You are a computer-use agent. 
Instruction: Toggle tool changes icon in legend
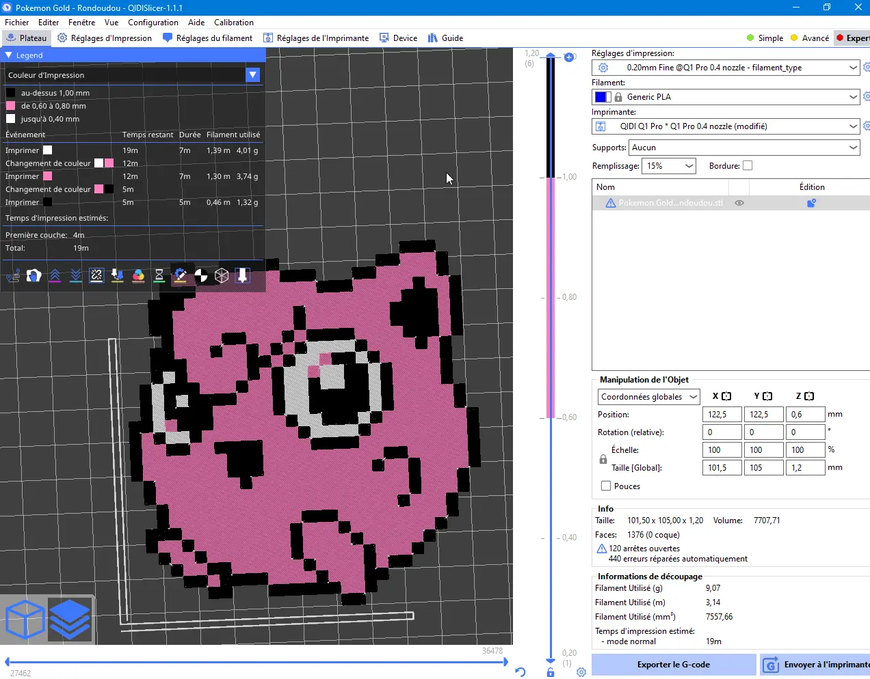pos(118,275)
